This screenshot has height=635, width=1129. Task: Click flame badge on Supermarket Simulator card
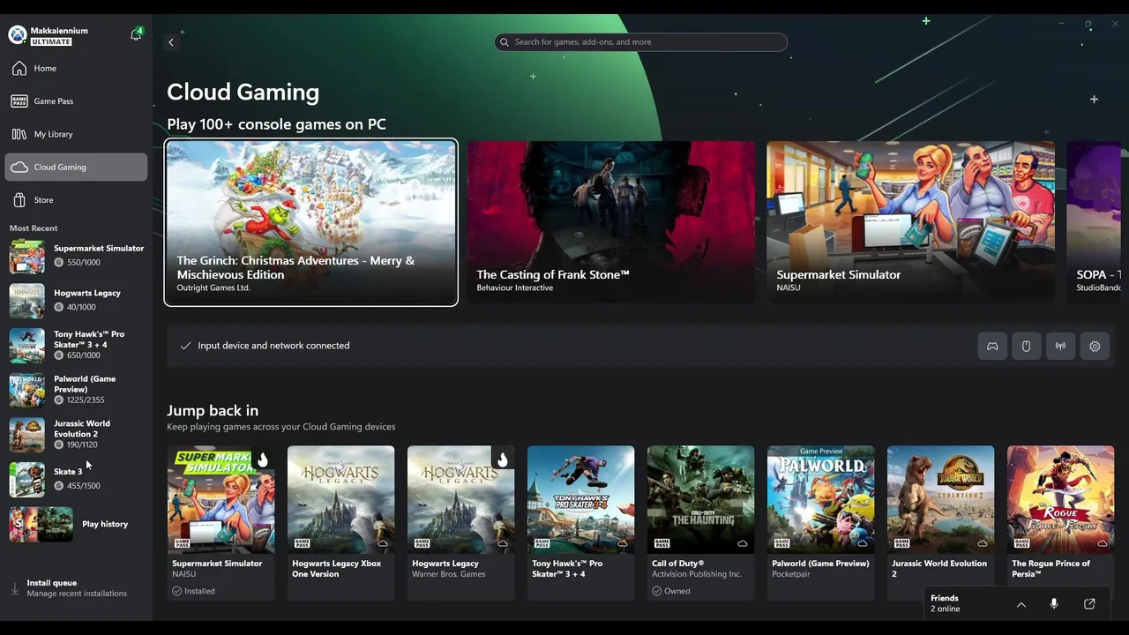(262, 459)
